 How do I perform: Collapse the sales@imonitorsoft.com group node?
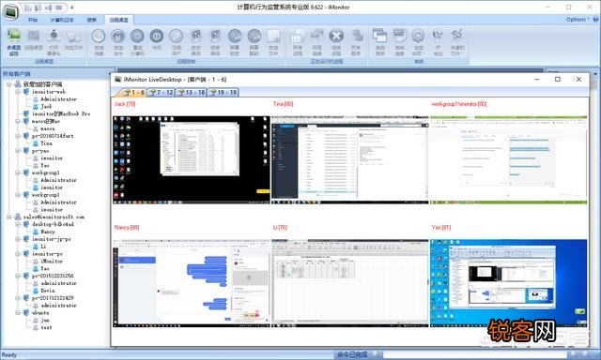pos(9,217)
